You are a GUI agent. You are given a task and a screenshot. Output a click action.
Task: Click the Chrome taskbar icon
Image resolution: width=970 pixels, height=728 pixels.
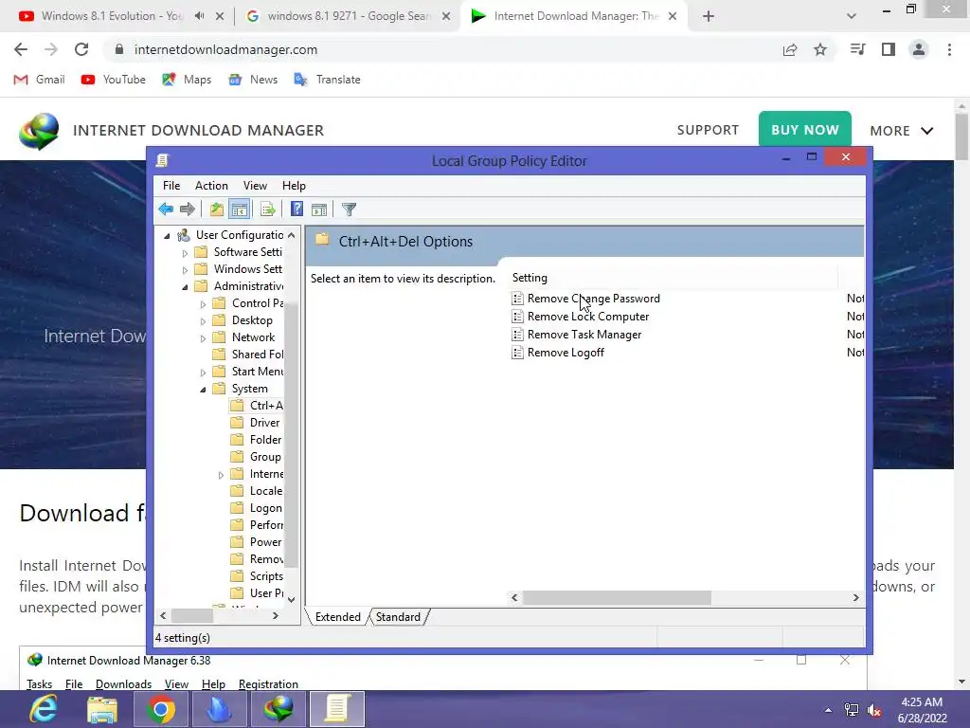coord(161,709)
